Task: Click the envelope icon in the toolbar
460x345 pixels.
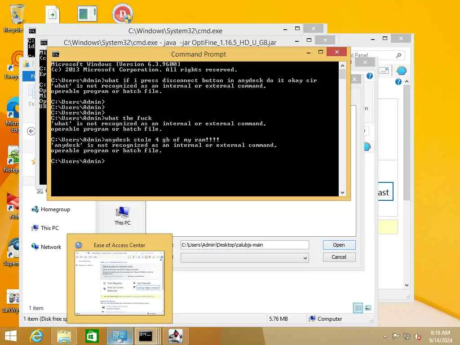Action: 384,71
